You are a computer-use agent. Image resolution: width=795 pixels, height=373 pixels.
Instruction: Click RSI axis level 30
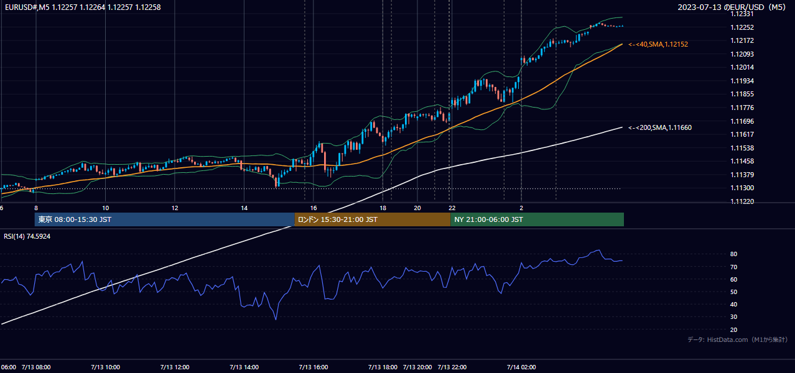(x=734, y=316)
